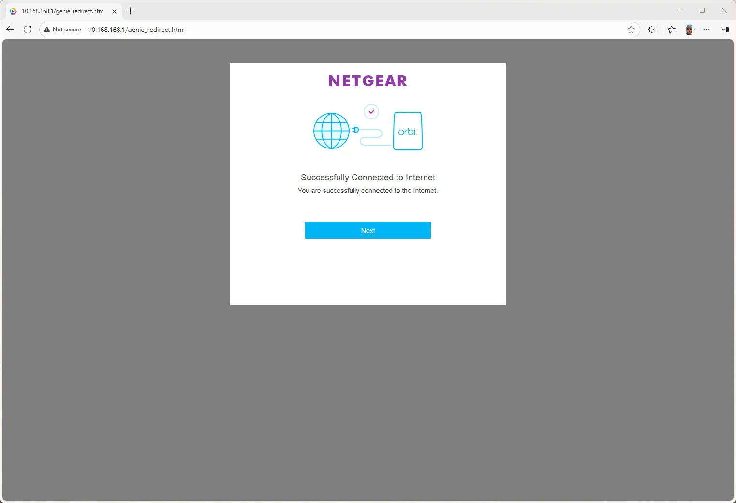Add this page to favorites
The height and width of the screenshot is (503, 736).
631,30
